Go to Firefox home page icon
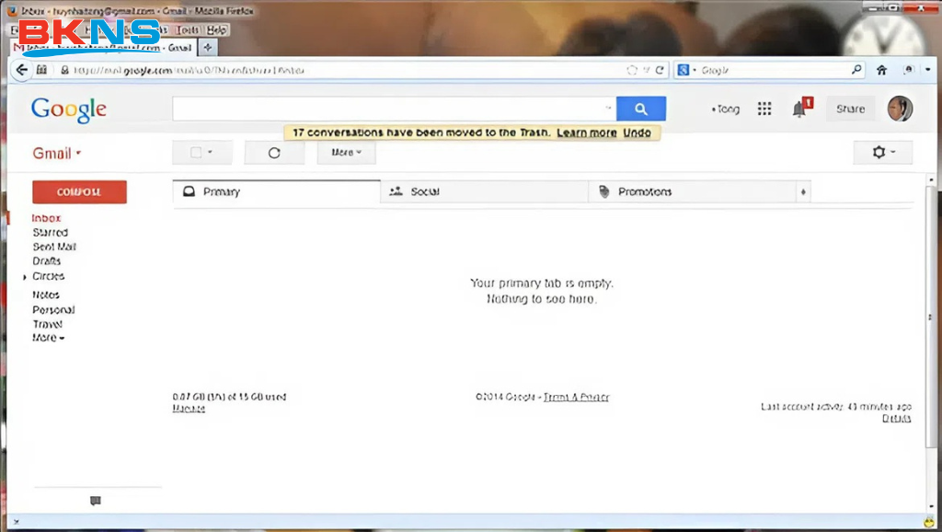This screenshot has width=942, height=532. [881, 70]
